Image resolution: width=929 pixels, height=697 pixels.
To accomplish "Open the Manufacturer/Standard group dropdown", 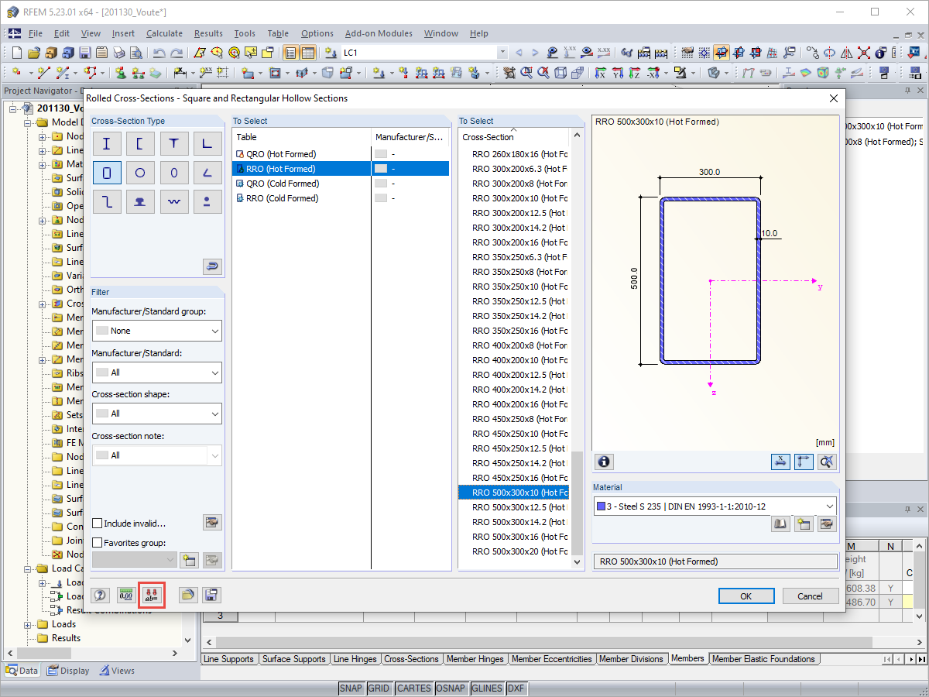I will (x=156, y=331).
